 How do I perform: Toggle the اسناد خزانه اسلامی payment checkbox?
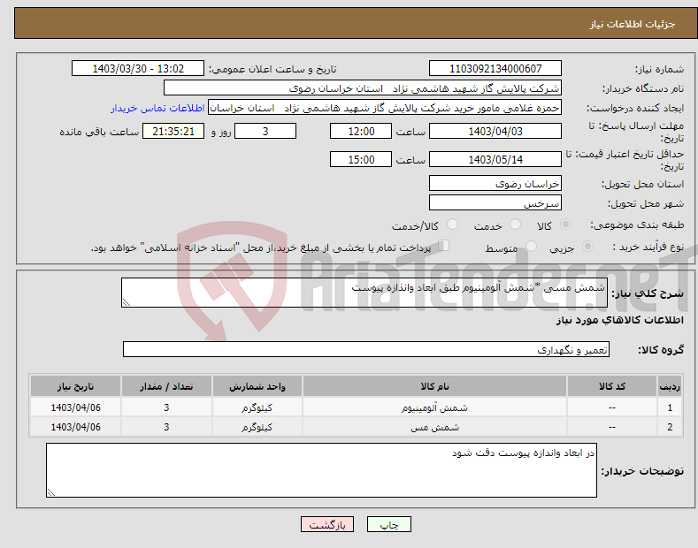click(444, 245)
